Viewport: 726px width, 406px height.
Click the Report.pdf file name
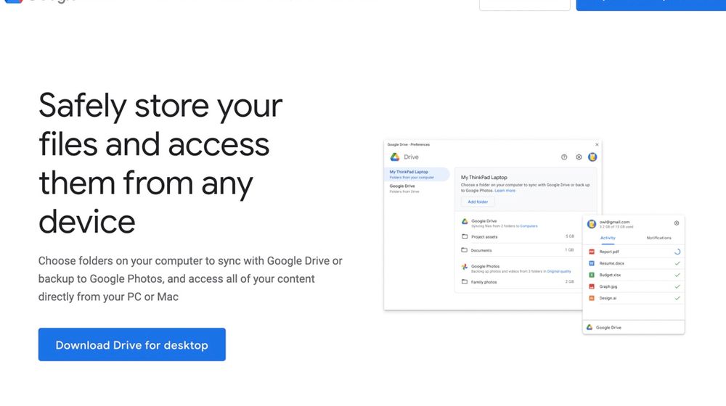609,252
